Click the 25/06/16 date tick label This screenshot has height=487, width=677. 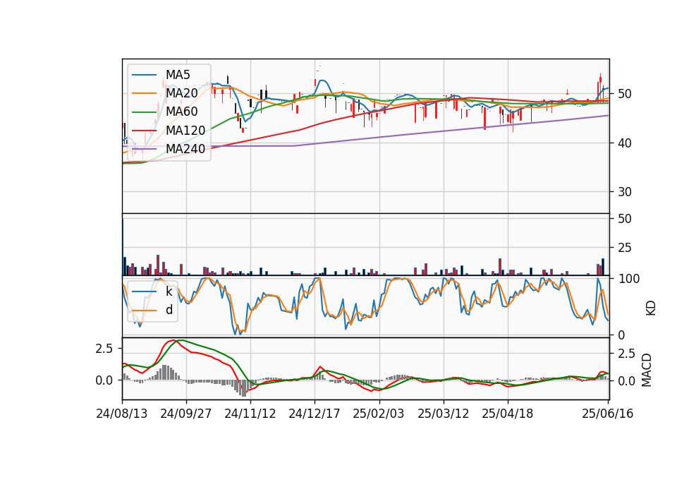(x=607, y=414)
